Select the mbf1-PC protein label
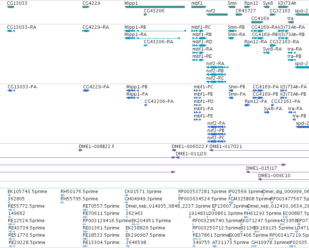This screenshot has width=309, height=248. pyautogui.click(x=203, y=87)
